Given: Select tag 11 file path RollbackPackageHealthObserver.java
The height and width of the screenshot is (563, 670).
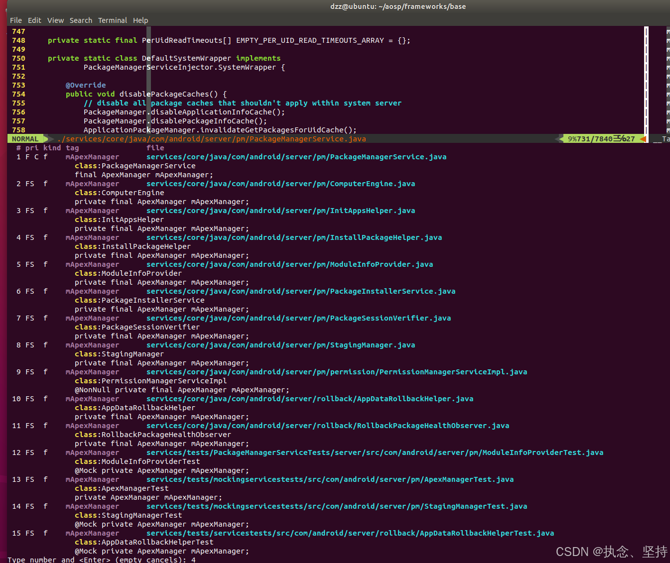Looking at the screenshot, I should coord(328,426).
